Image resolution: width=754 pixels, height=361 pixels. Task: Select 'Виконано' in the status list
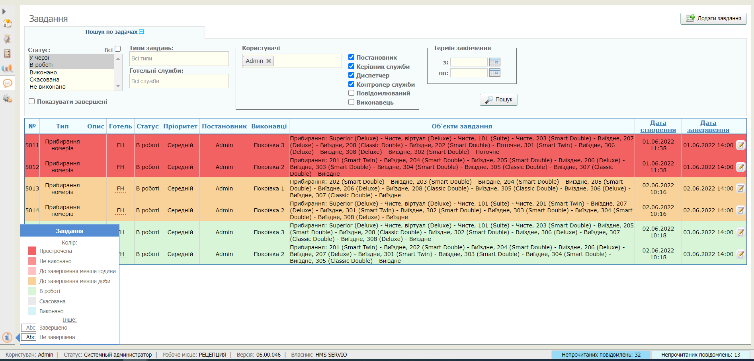click(x=43, y=72)
